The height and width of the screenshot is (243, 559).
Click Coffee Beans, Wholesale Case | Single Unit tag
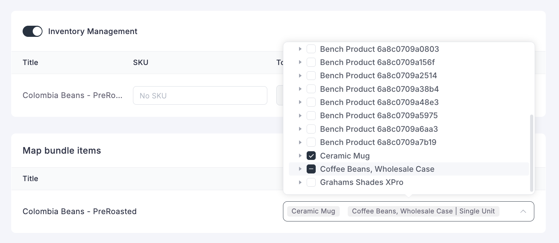(423, 211)
